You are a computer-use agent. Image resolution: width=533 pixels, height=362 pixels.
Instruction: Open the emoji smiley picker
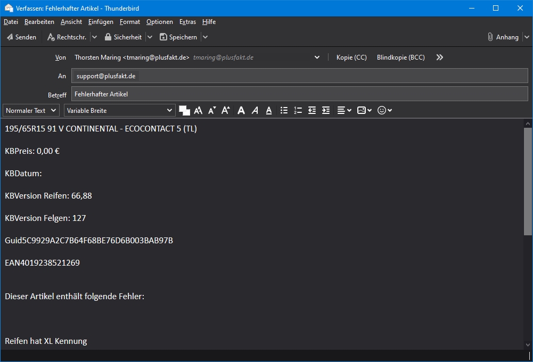pos(385,111)
